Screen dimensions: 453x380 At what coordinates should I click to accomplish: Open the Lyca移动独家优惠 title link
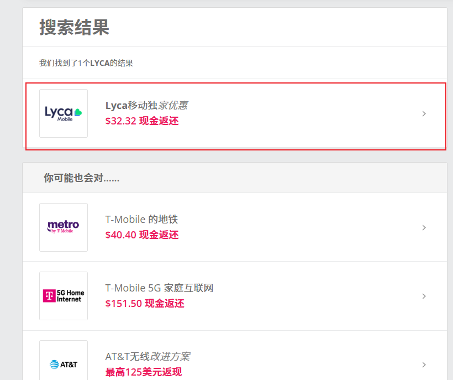click(147, 106)
